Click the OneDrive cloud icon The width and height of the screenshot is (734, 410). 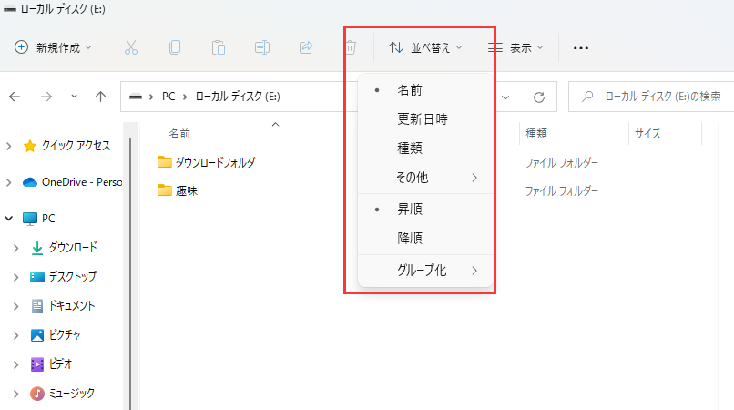pos(30,182)
